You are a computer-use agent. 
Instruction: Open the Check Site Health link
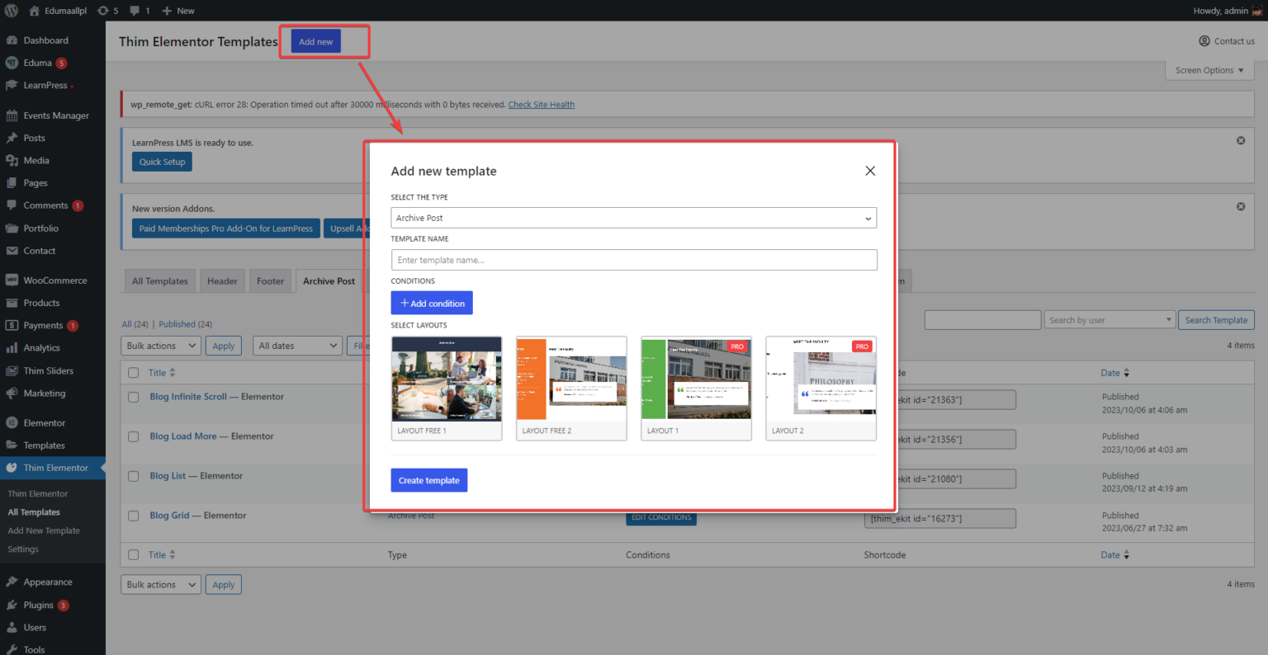(541, 104)
